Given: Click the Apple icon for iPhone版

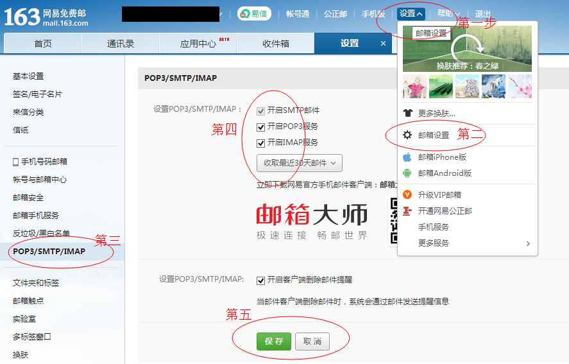Looking at the screenshot, I should tap(407, 157).
